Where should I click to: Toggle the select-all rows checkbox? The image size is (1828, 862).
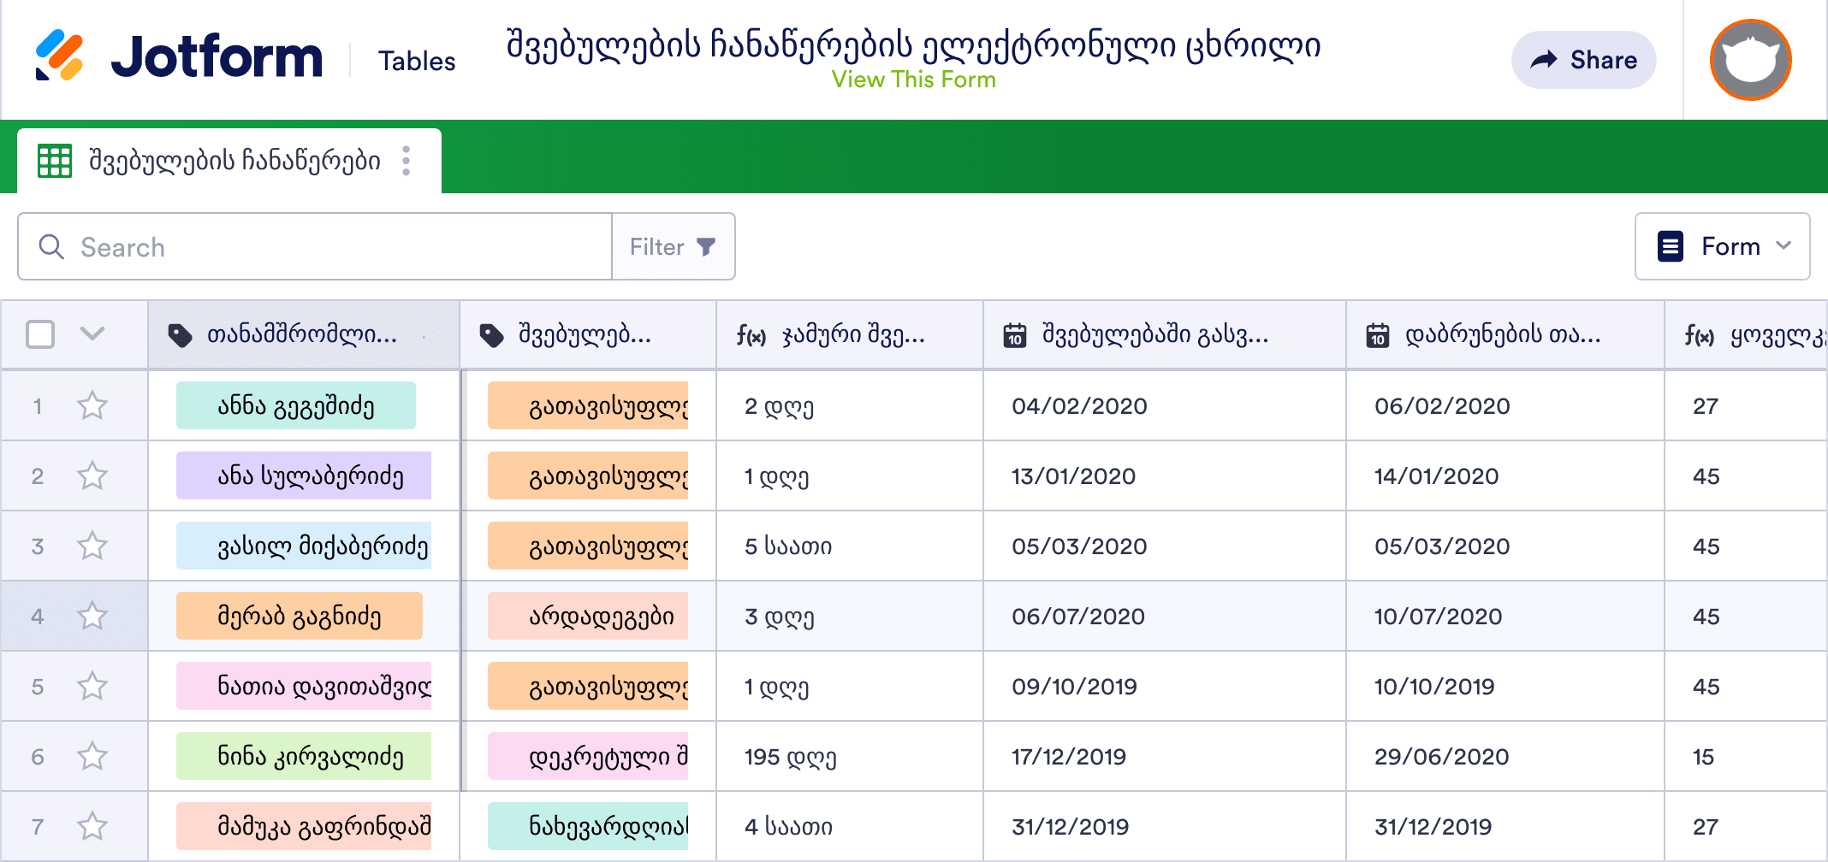tap(40, 334)
